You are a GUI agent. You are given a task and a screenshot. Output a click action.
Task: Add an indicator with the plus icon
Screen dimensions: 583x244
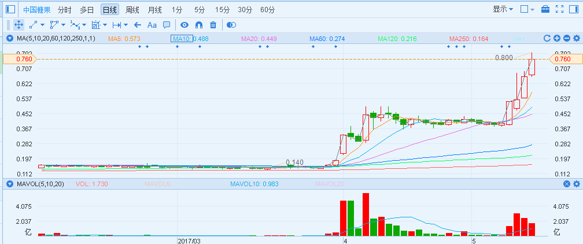pos(556,38)
